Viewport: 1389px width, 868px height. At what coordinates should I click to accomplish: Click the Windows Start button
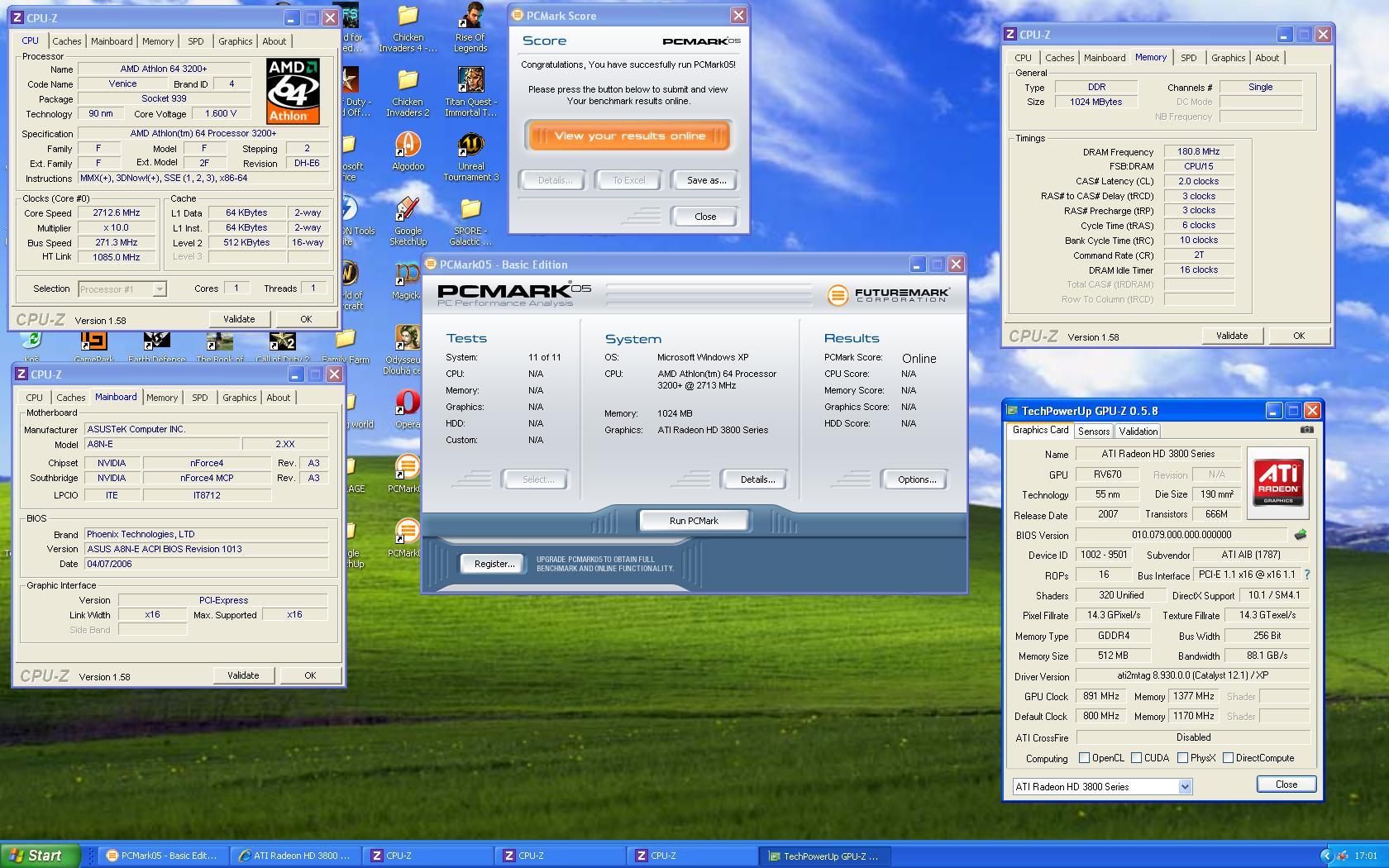[x=41, y=856]
